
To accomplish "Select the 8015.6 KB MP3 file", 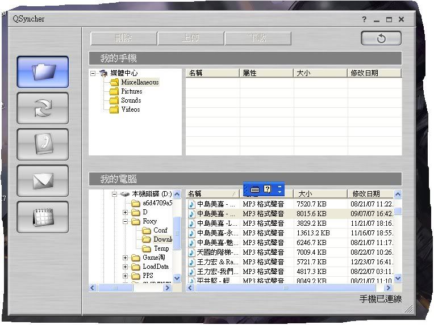I will click(x=290, y=214).
